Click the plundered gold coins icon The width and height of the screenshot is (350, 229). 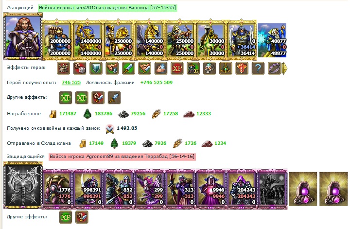pyautogui.click(x=52, y=114)
